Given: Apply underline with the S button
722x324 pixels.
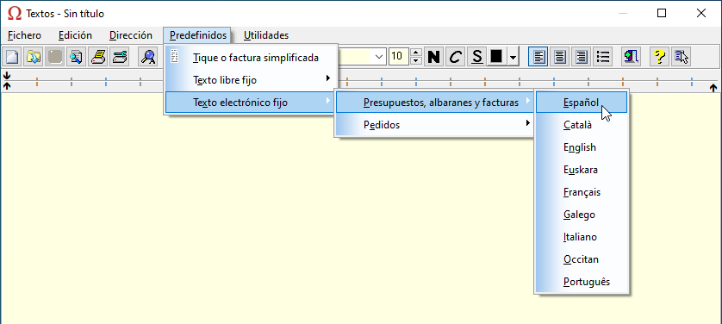Looking at the screenshot, I should tap(477, 57).
